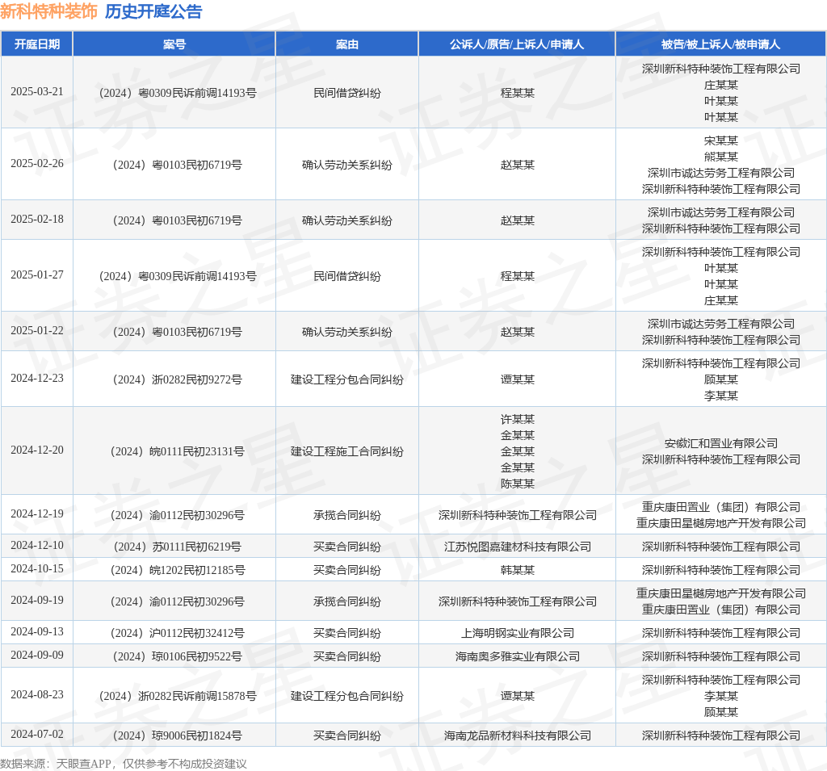
Task: Click plaintiff '江苏悦图嘉建材科技有限公司'
Action: pyautogui.click(x=518, y=547)
